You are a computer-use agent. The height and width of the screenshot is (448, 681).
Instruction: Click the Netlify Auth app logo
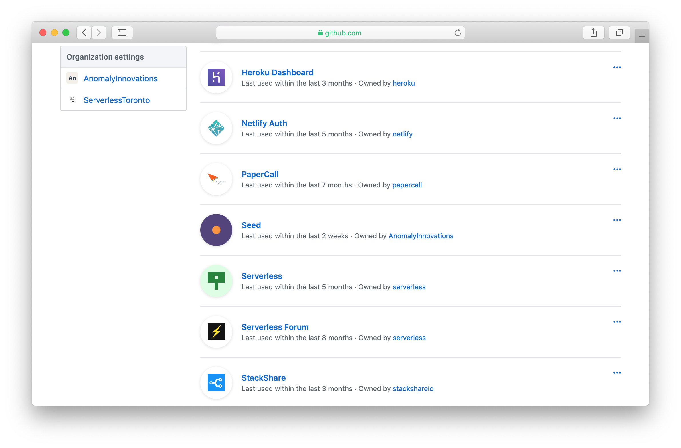pos(216,128)
